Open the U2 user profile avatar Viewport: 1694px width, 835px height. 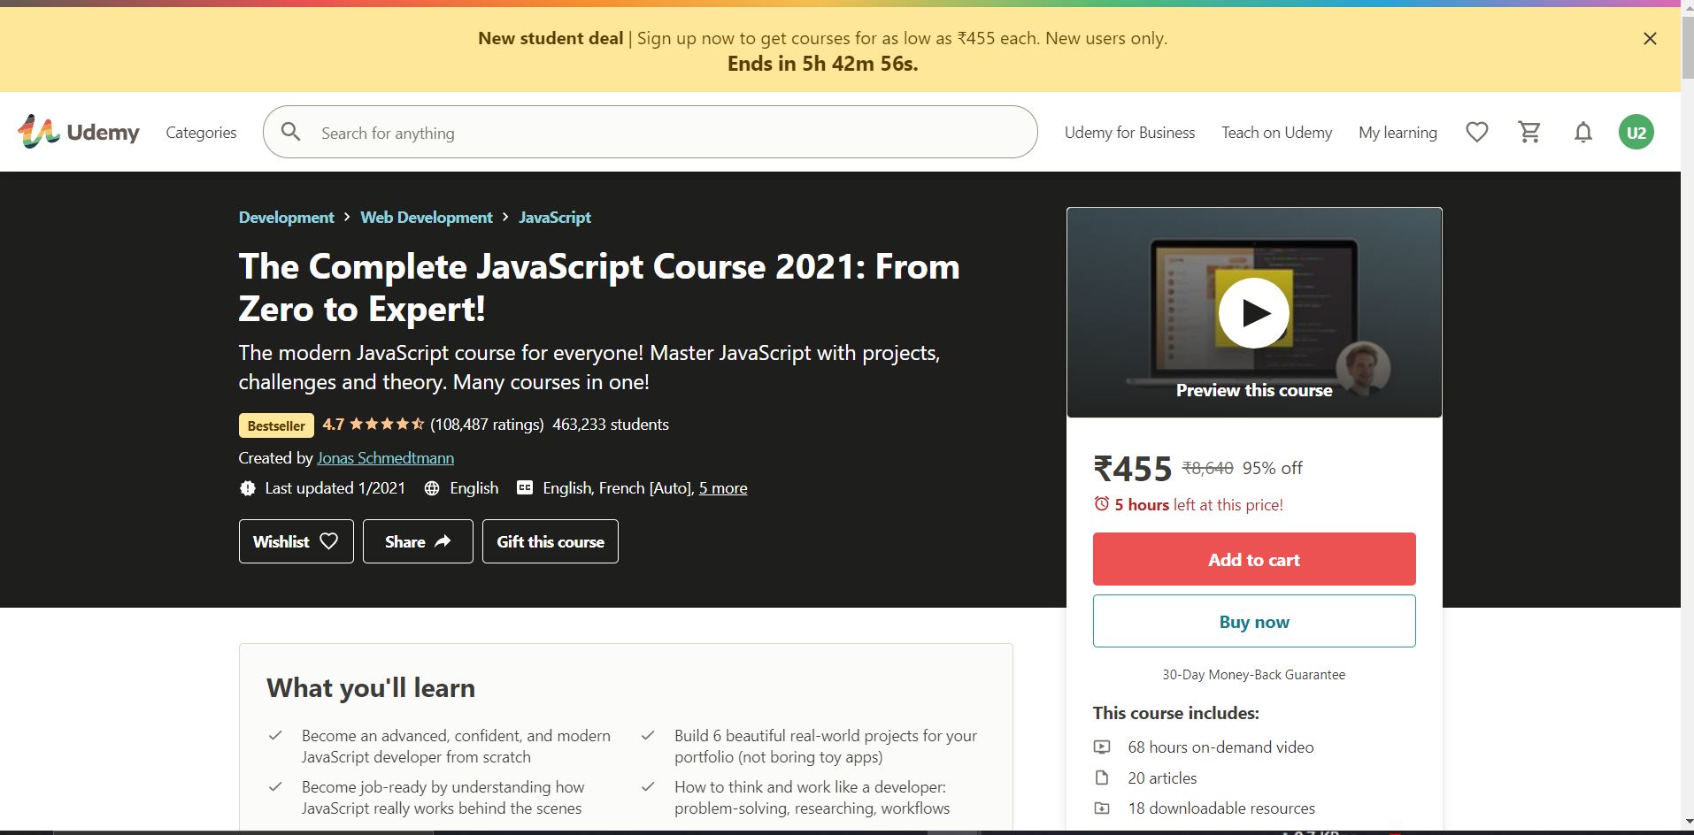coord(1636,132)
